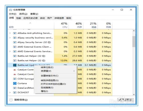Click the AMD External Events Client icon
The width and height of the screenshot is (143, 111).
click(x=15, y=47)
